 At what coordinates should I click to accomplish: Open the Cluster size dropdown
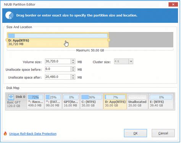tap(131, 61)
